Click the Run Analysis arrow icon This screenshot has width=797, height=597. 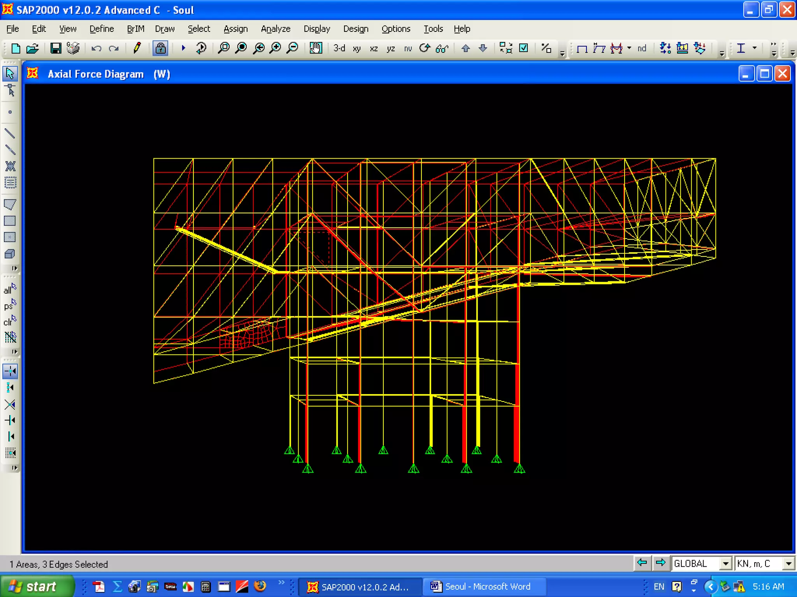[x=183, y=48]
